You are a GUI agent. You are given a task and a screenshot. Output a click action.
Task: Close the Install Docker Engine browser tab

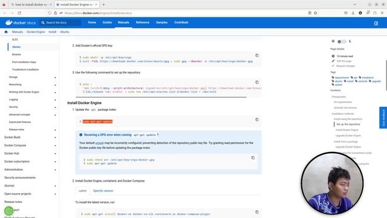(x=96, y=4)
